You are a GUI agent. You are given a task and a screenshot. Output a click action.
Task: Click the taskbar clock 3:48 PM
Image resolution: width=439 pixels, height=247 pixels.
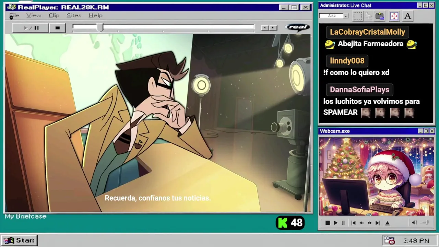pyautogui.click(x=416, y=241)
